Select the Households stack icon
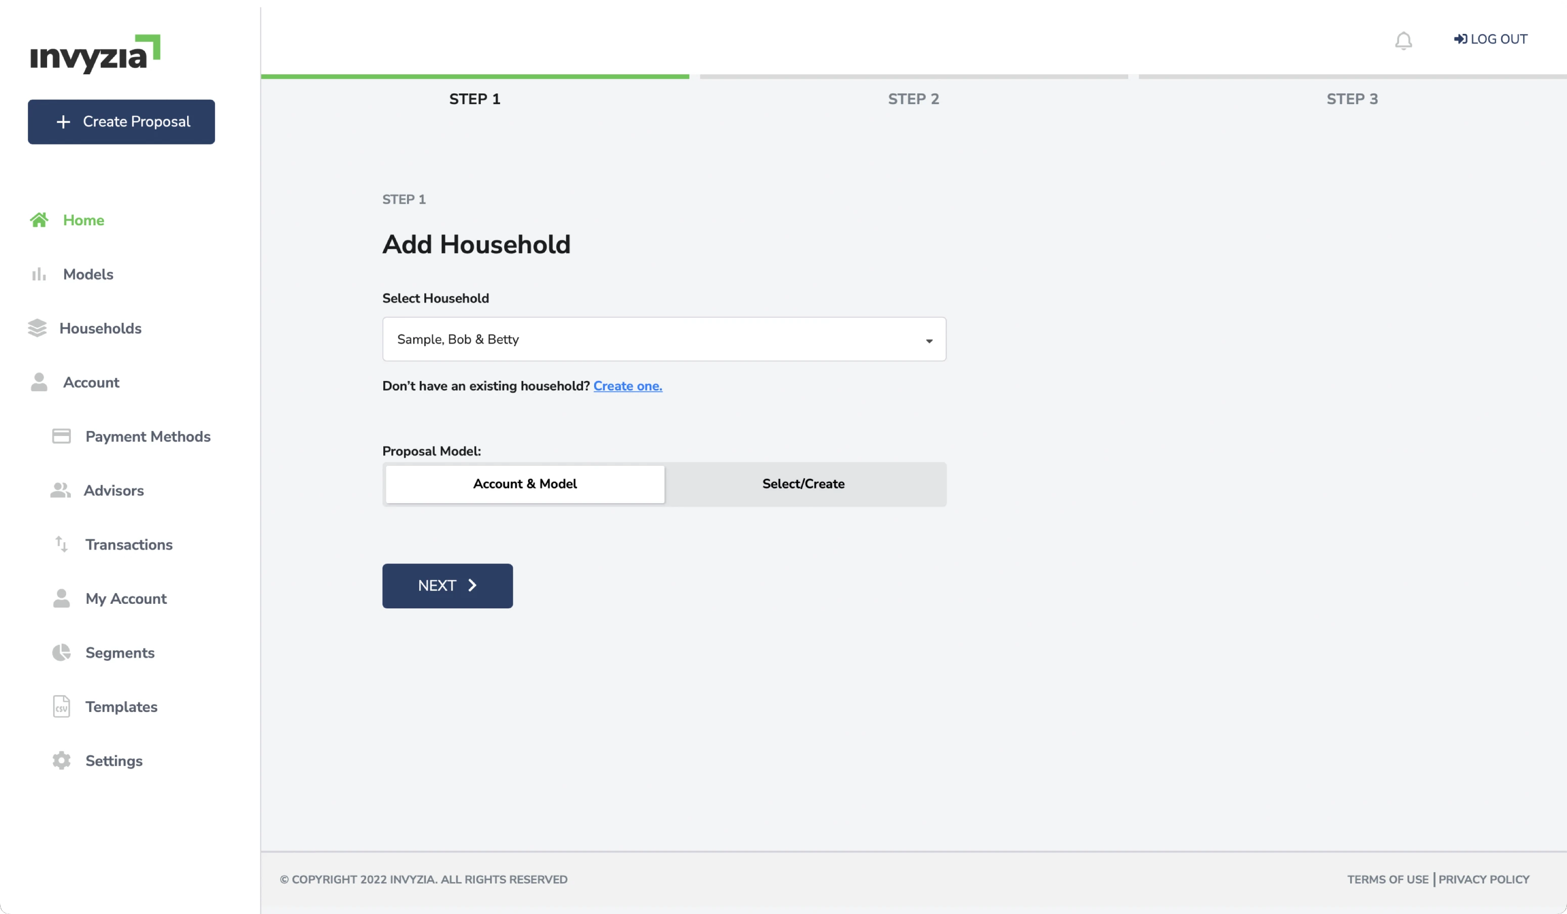1567x914 pixels. [38, 328]
